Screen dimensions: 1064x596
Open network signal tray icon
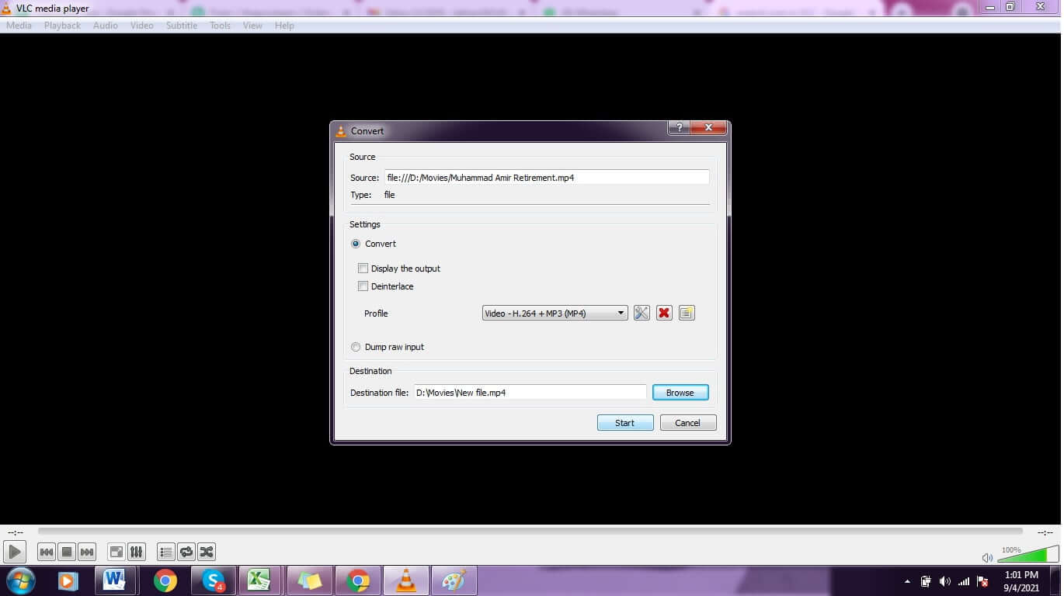964,581
